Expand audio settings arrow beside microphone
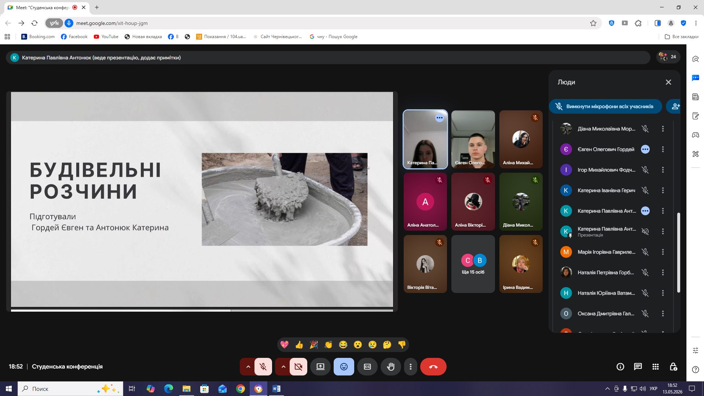704x396 pixels. tap(248, 367)
